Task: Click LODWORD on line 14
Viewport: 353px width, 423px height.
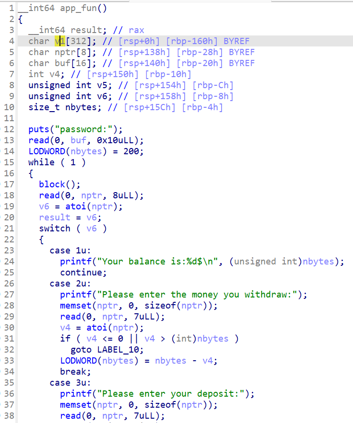Action: pyautogui.click(x=47, y=151)
